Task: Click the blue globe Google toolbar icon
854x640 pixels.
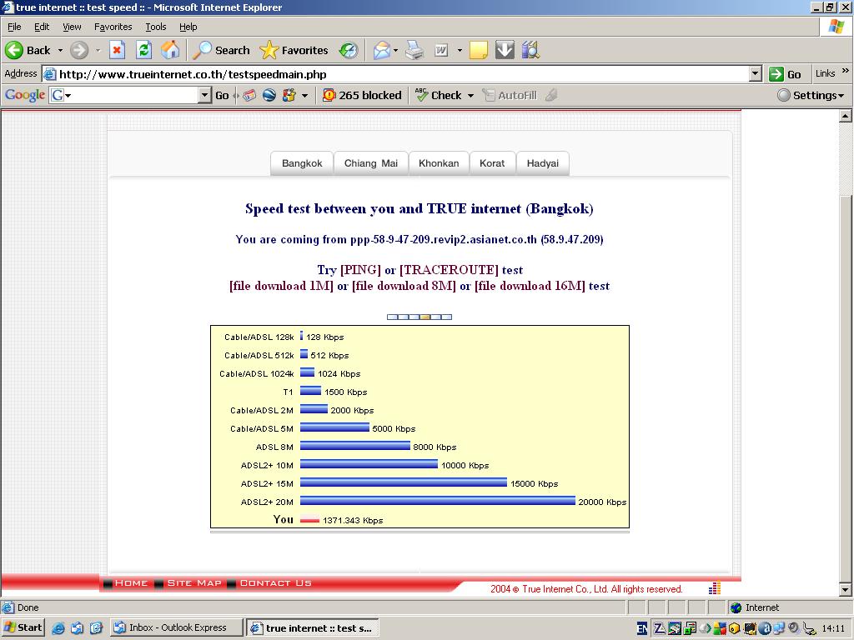Action: click(269, 96)
